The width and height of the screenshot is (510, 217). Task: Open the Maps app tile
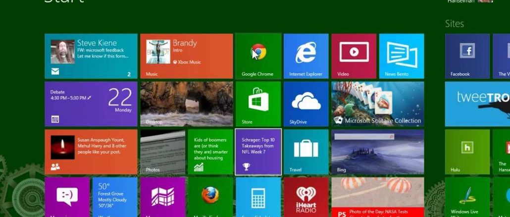tap(162, 197)
